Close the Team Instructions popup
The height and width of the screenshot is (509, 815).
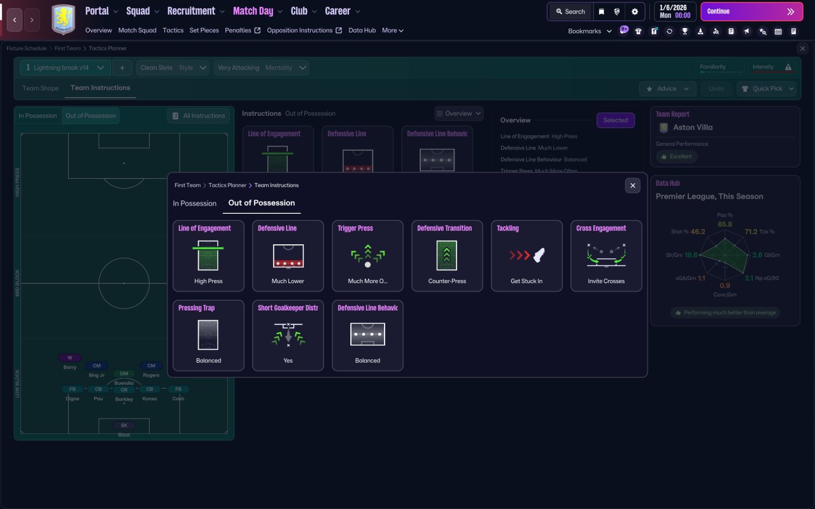click(632, 185)
